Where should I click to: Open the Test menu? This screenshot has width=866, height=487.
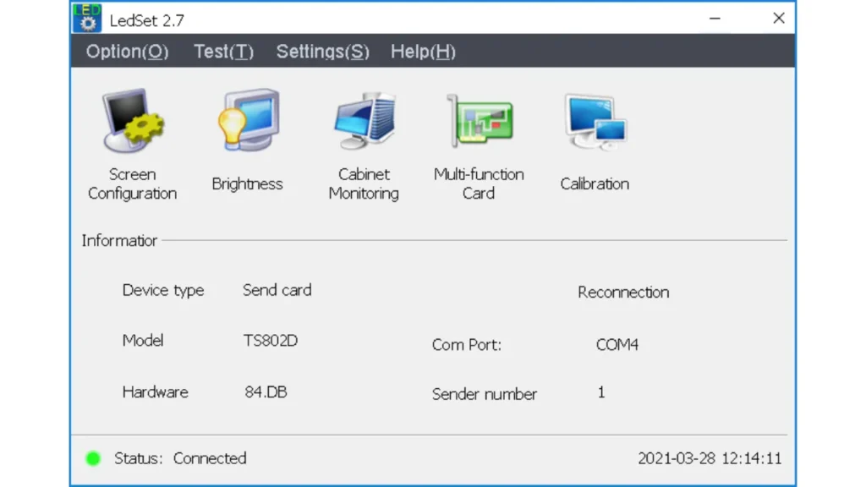[x=223, y=52]
